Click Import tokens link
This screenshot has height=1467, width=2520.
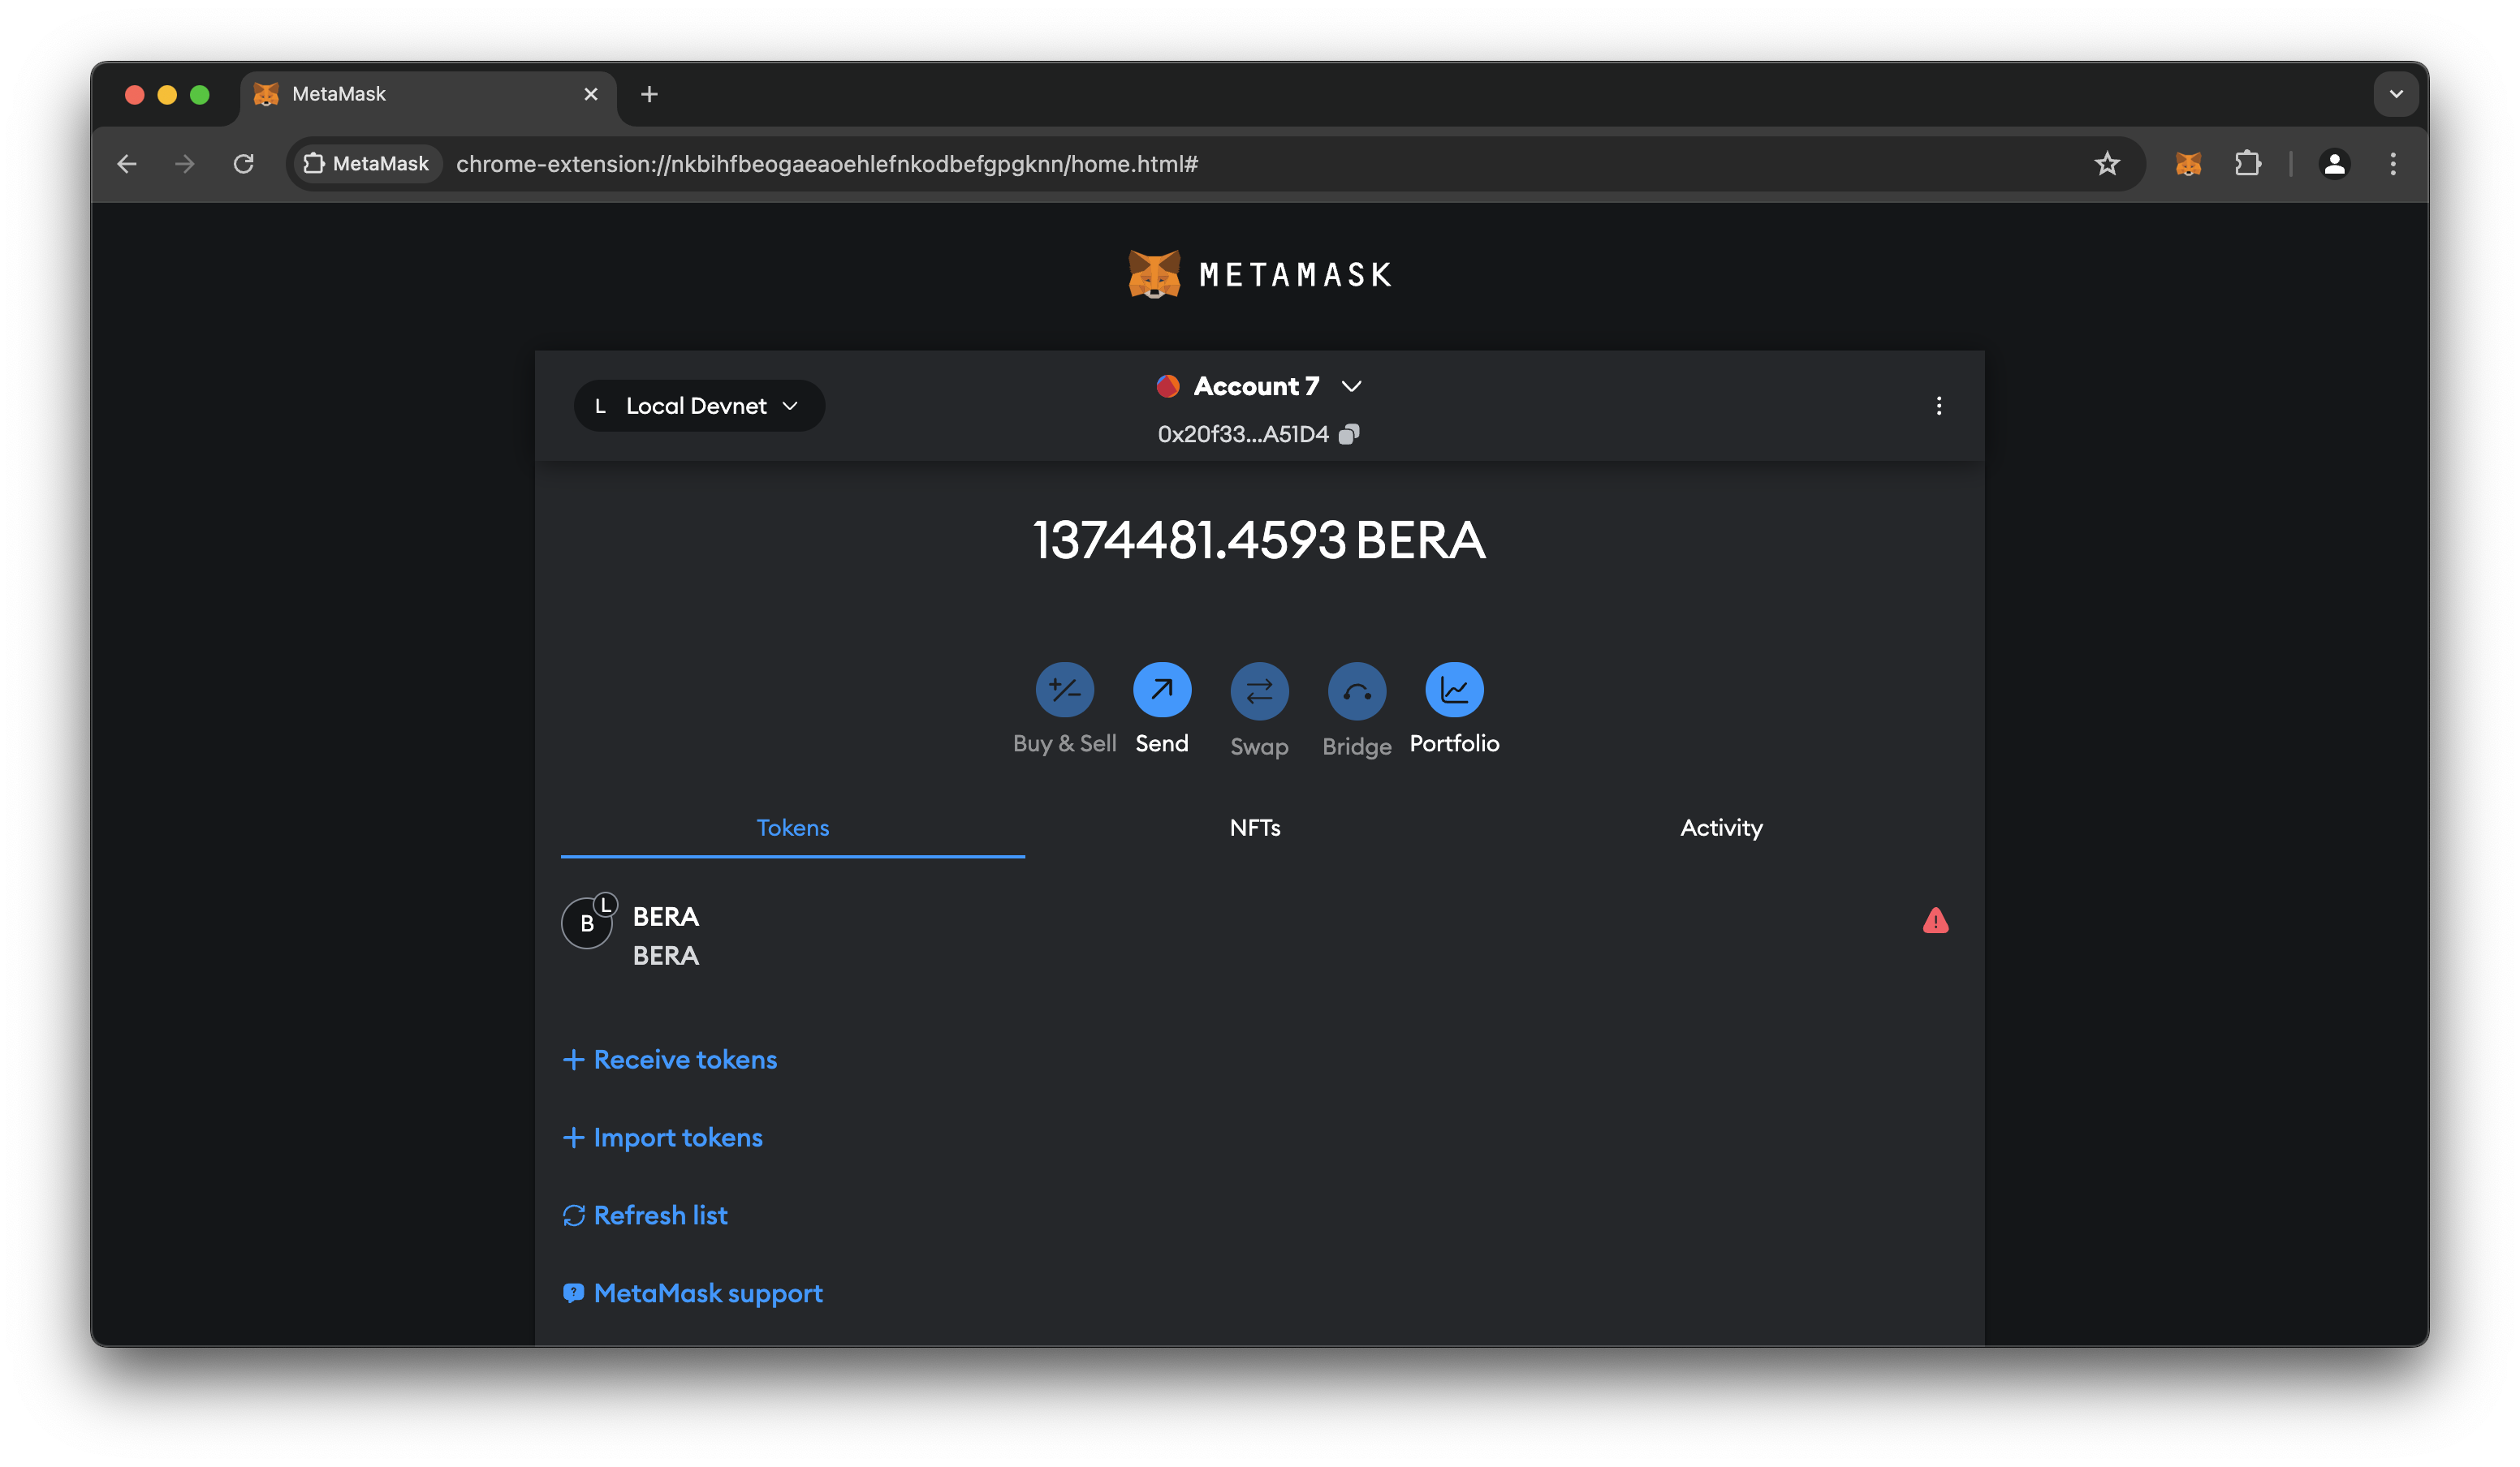(x=661, y=1137)
